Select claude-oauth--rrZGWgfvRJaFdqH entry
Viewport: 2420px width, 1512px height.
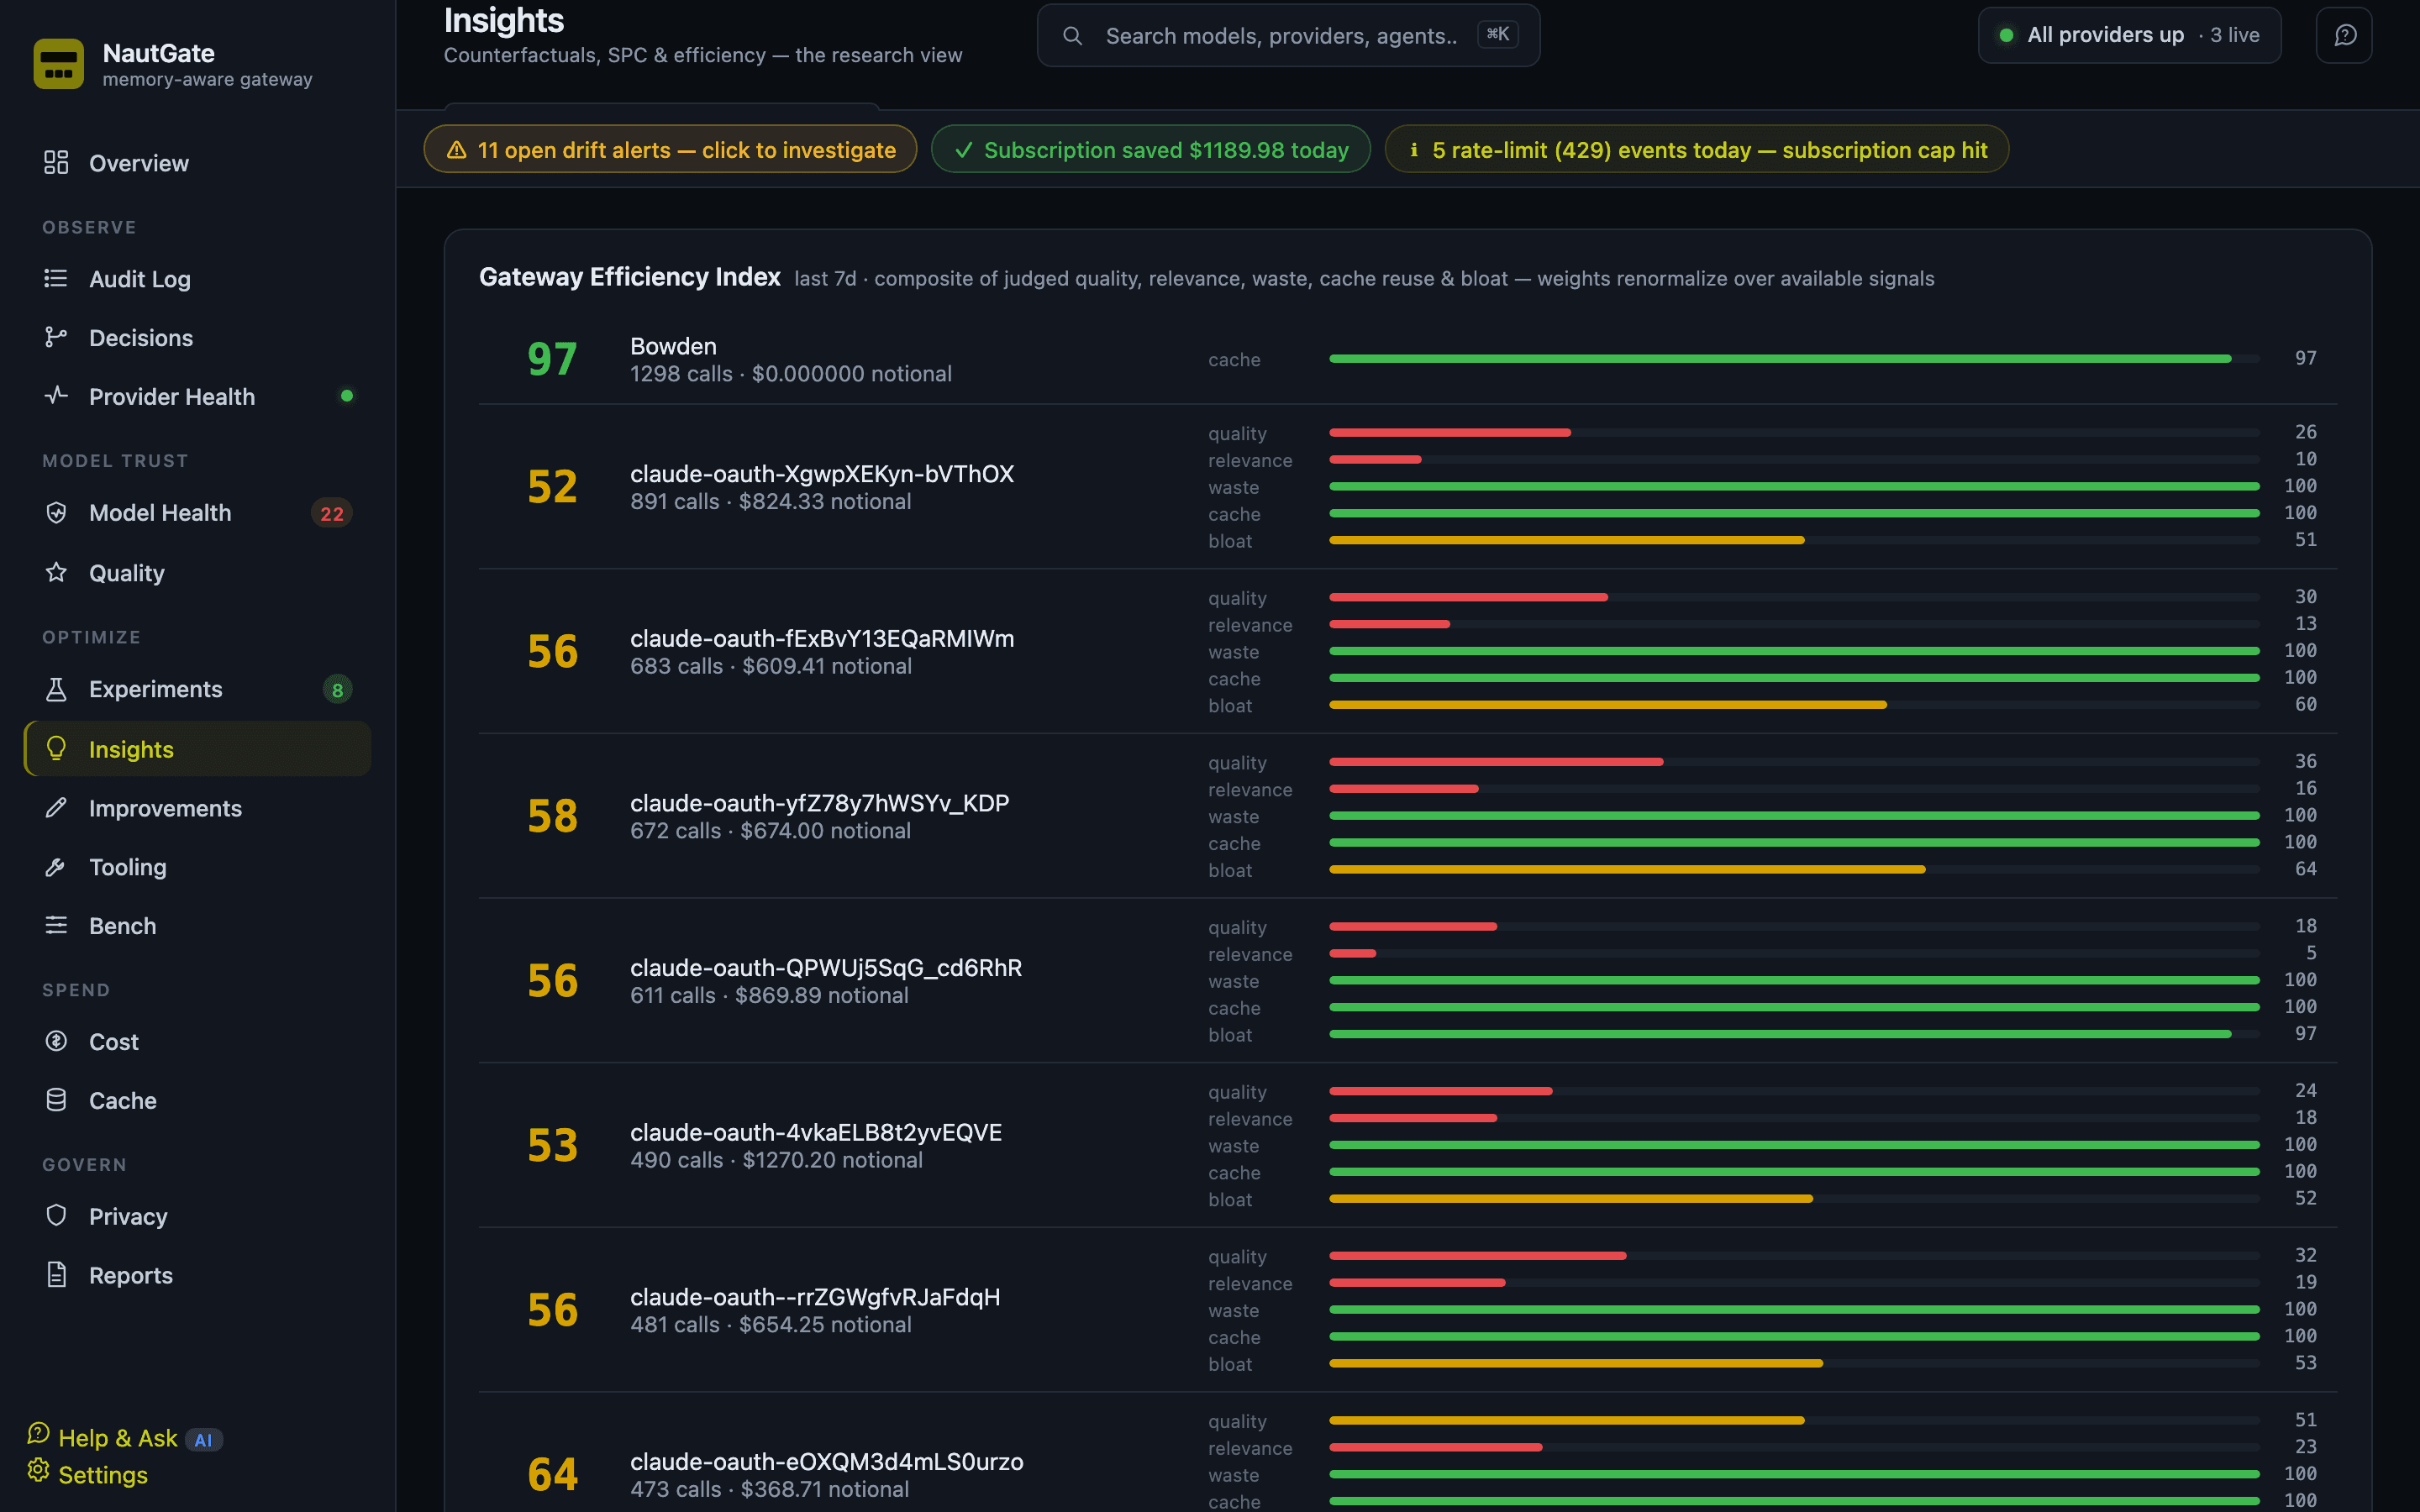(815, 1297)
